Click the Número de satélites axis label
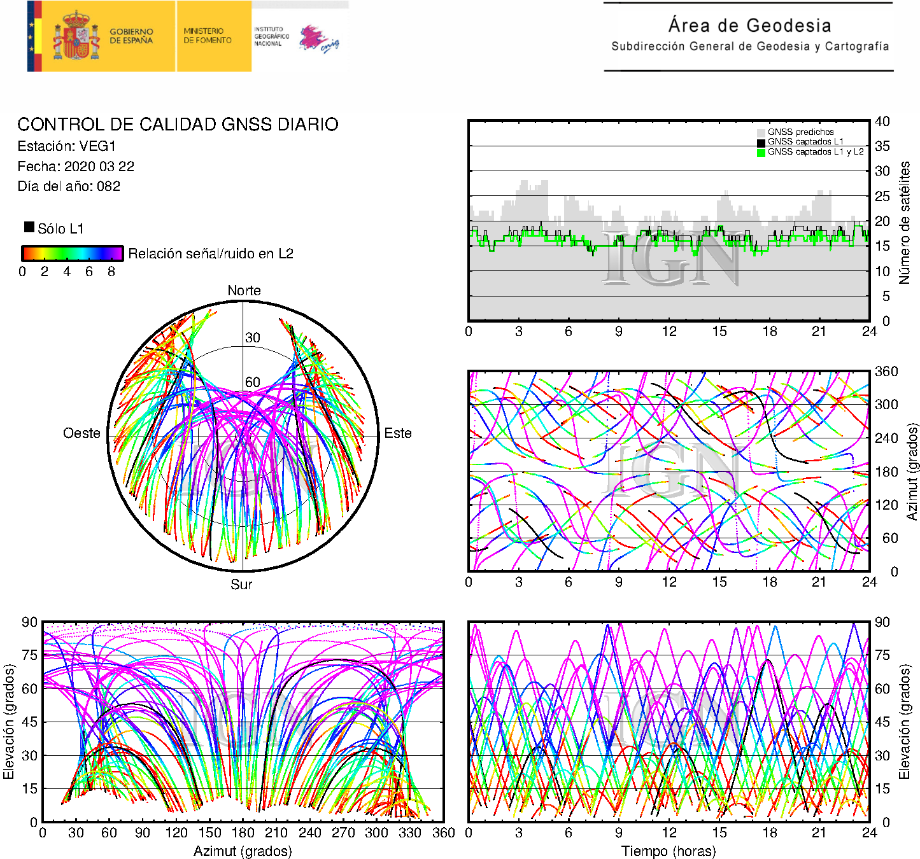920x859 pixels. 904,222
